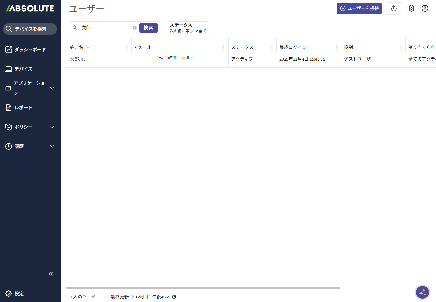Click the refresh icon beside last updated

click(174, 297)
